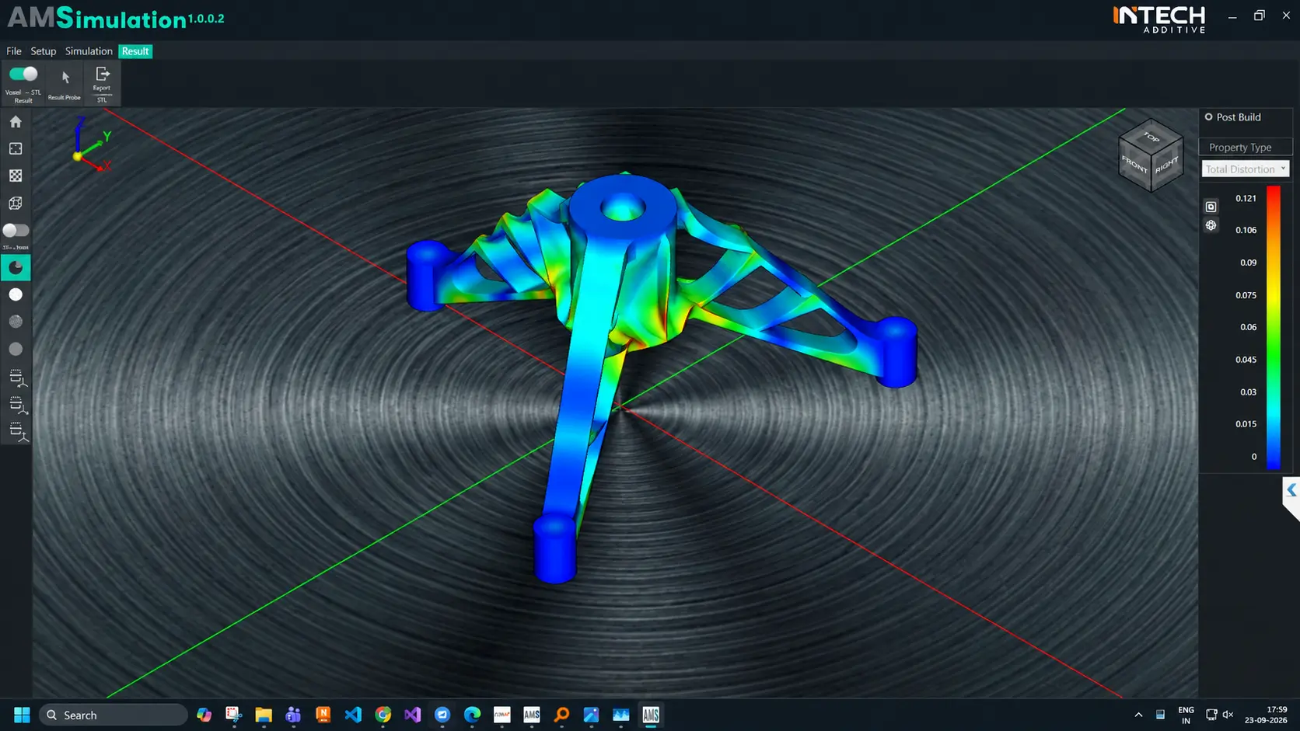Select the flat grey circle shading icon
Viewport: 1300px width, 731px height.
(16, 349)
